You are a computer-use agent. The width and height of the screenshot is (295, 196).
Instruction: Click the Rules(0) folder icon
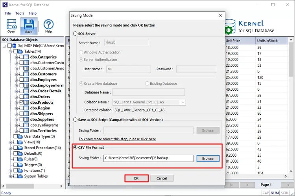click(x=20, y=159)
